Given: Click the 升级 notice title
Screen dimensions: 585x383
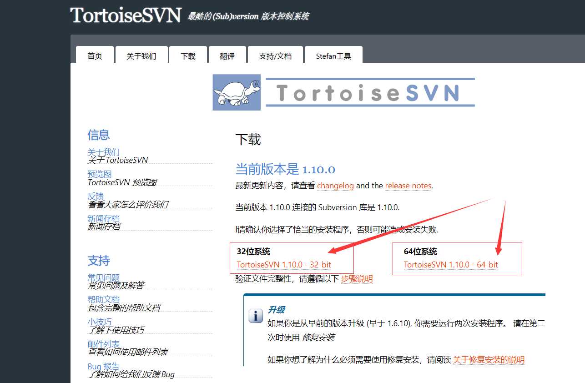Looking at the screenshot, I should [x=276, y=310].
